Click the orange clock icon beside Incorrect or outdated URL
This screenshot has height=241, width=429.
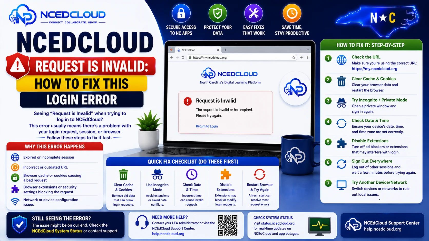pos(15,167)
